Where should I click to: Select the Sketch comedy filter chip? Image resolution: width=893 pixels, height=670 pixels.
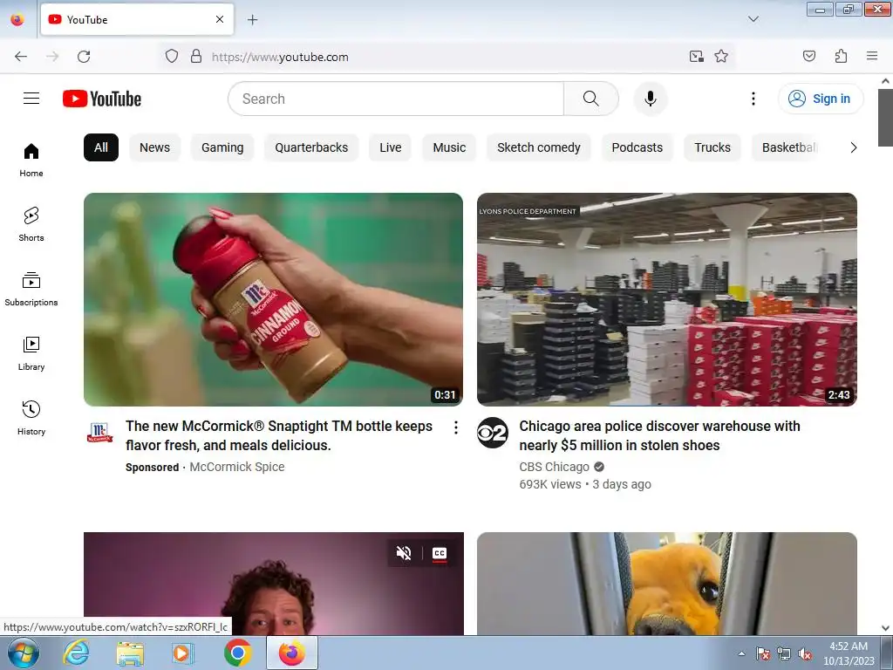coord(539,147)
